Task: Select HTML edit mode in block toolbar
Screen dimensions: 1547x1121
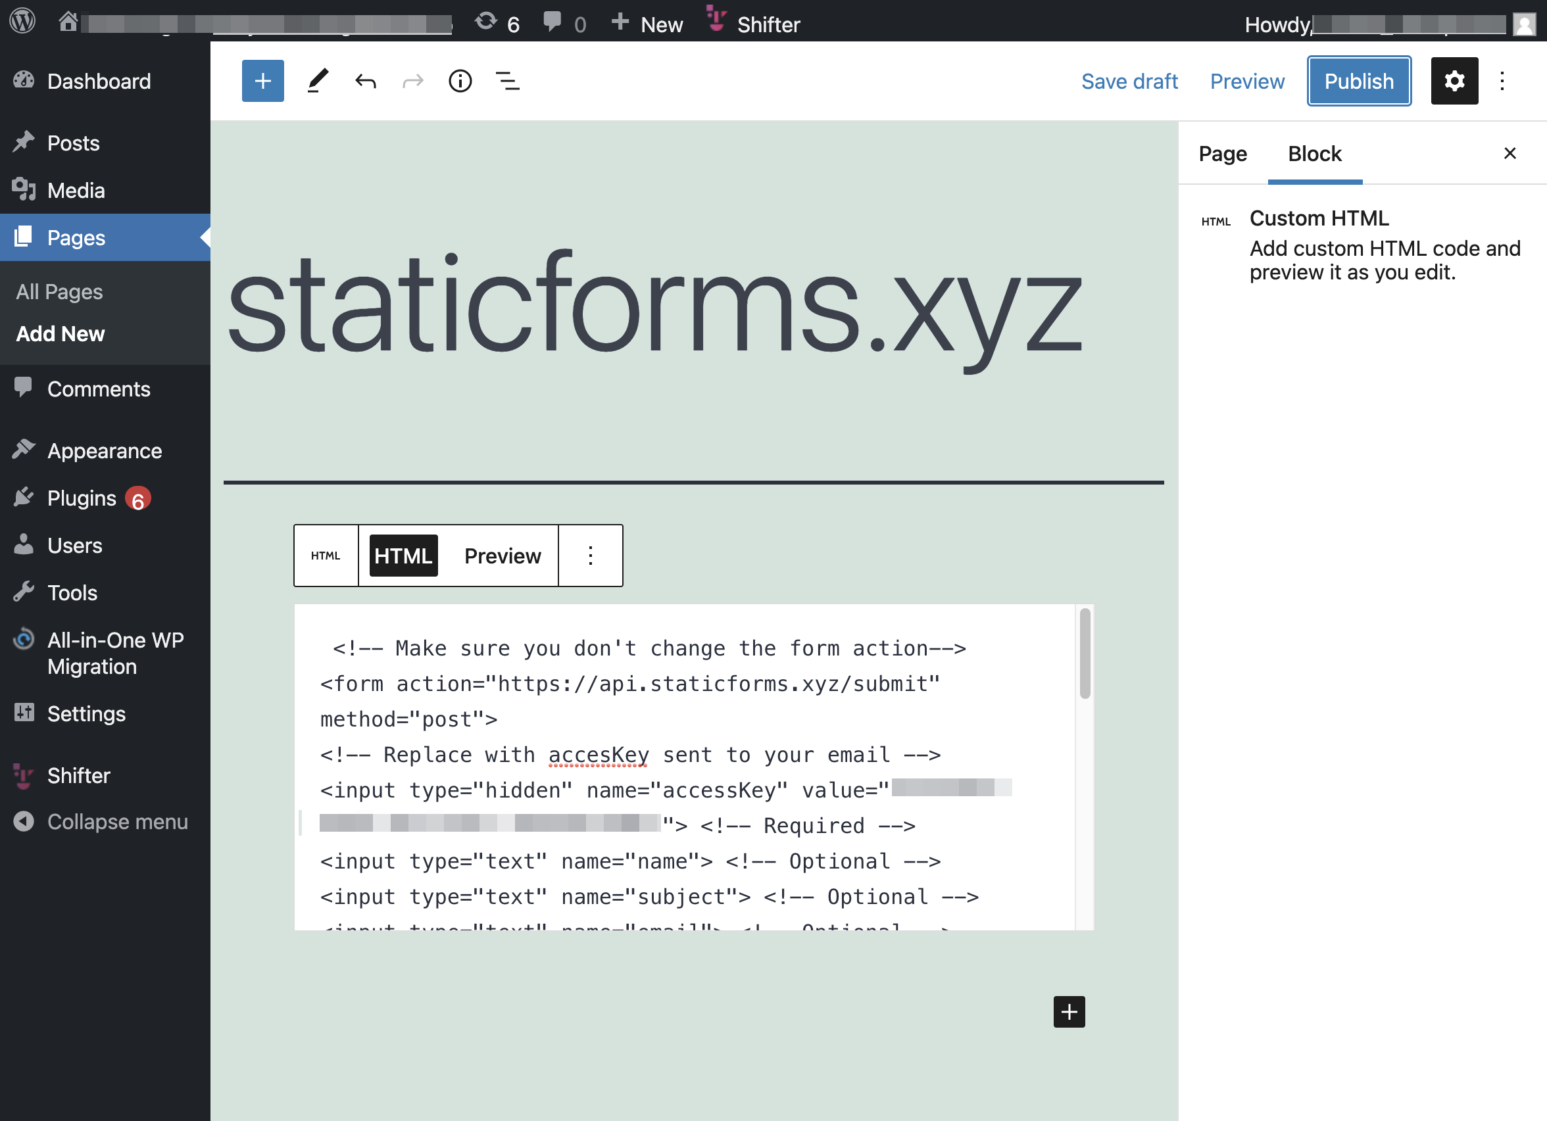Action: click(x=403, y=556)
